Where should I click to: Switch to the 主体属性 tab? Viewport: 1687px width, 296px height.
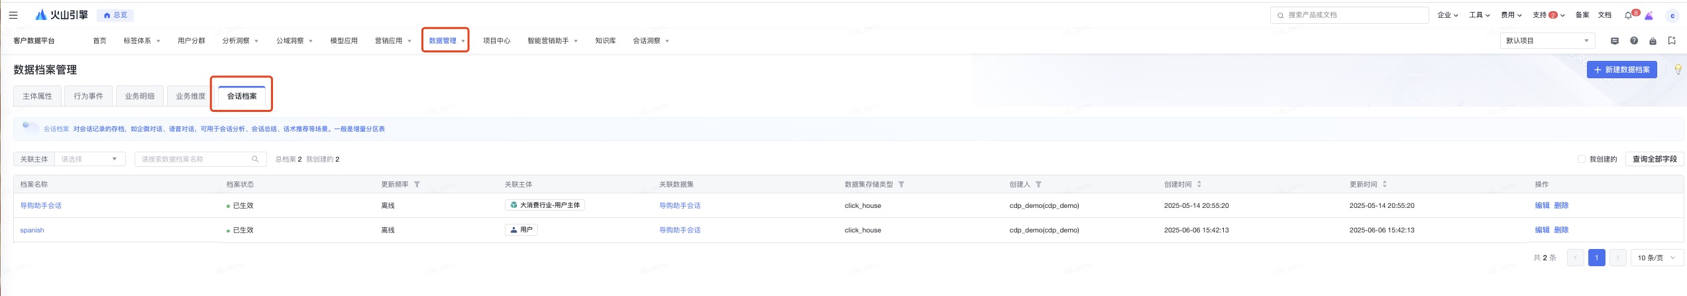coord(37,96)
